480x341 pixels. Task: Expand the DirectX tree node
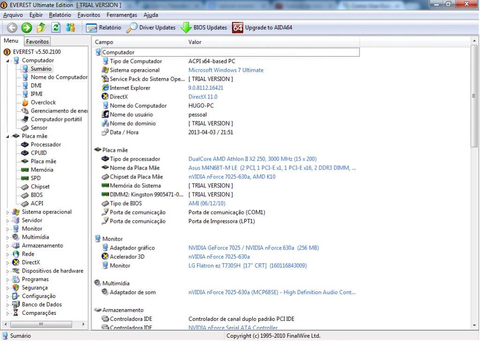click(7, 262)
